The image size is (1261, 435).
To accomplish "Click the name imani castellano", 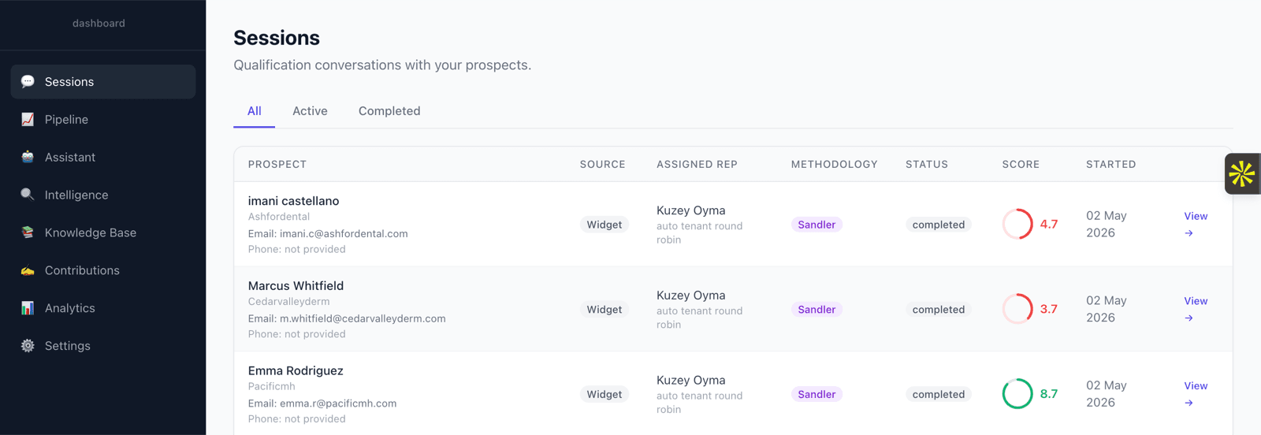I will coord(293,201).
